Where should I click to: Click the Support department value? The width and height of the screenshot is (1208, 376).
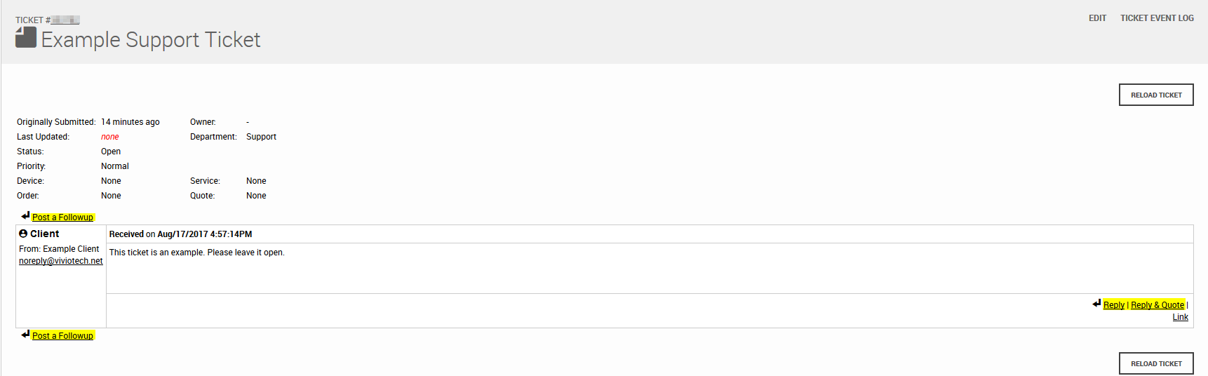click(261, 137)
